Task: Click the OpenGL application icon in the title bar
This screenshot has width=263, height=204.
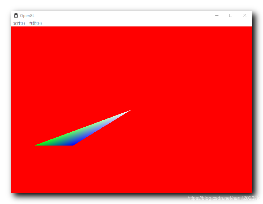Action: click(15, 15)
